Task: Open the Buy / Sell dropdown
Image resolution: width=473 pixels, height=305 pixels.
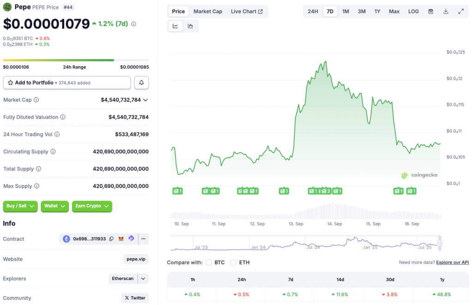Action: coord(20,206)
